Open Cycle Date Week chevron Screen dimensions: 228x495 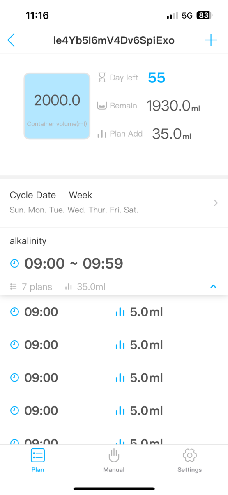click(216, 203)
